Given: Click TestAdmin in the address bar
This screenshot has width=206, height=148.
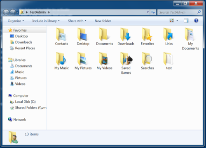Looking at the screenshot, I should coord(38,12).
